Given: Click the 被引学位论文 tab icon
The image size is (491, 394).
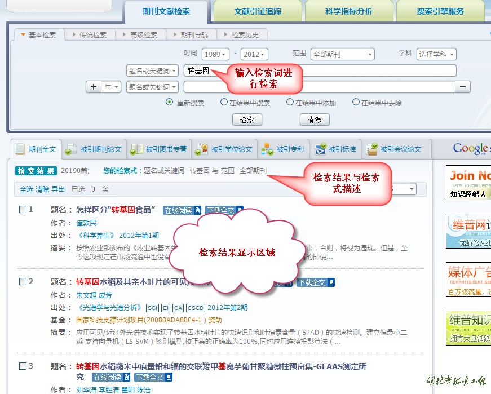Looking at the screenshot, I should click(x=202, y=149).
